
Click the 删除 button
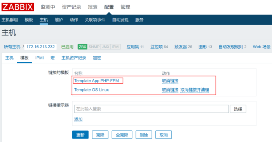[x=144, y=135]
